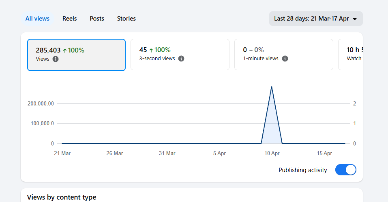Select the 1-minute views metric card
Screen dimensions: 388x202
coord(283,55)
